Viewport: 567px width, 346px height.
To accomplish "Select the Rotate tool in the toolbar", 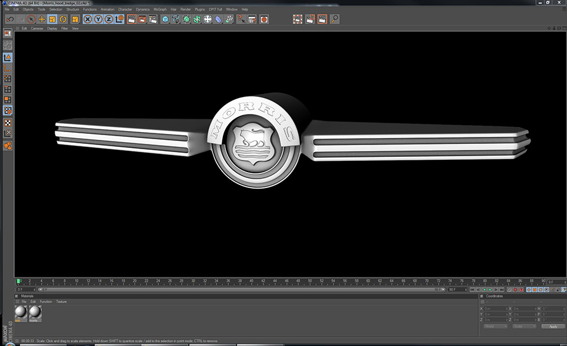I will pos(63,19).
